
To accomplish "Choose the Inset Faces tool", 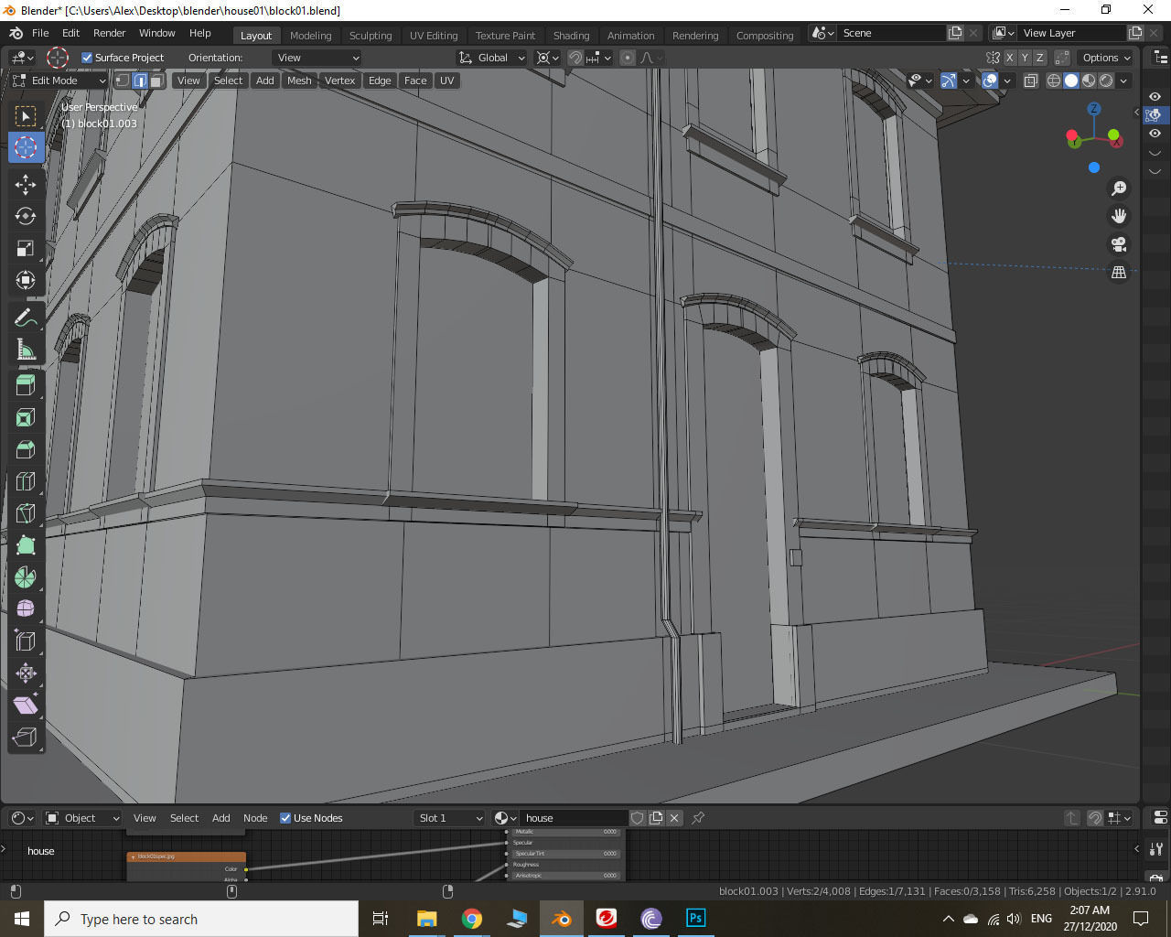I will [x=26, y=417].
